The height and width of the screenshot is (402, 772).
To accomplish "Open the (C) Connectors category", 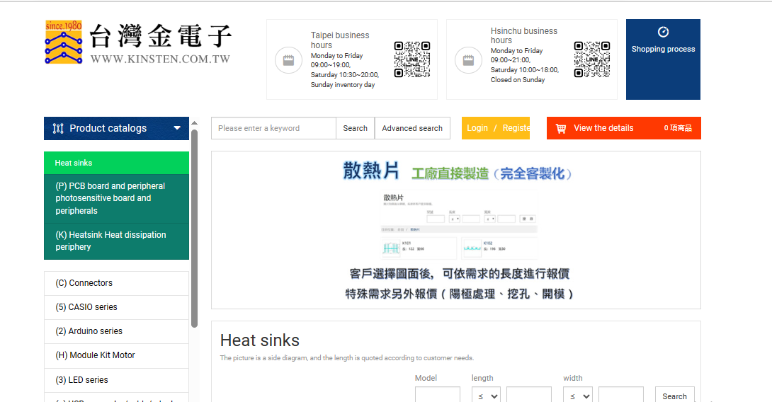I will point(117,283).
